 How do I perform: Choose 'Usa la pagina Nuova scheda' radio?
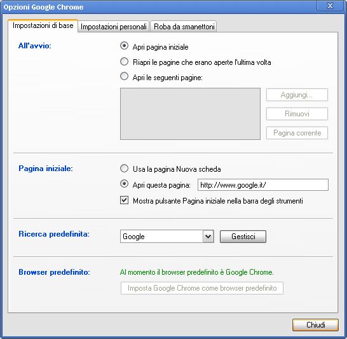pyautogui.click(x=124, y=169)
